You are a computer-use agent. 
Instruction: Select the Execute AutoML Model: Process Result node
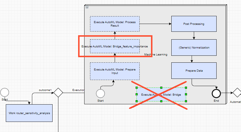(x=115, y=24)
